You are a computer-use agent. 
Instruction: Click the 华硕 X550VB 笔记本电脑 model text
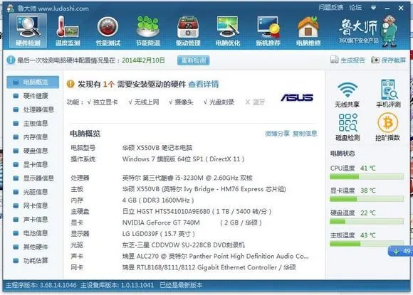(x=157, y=148)
